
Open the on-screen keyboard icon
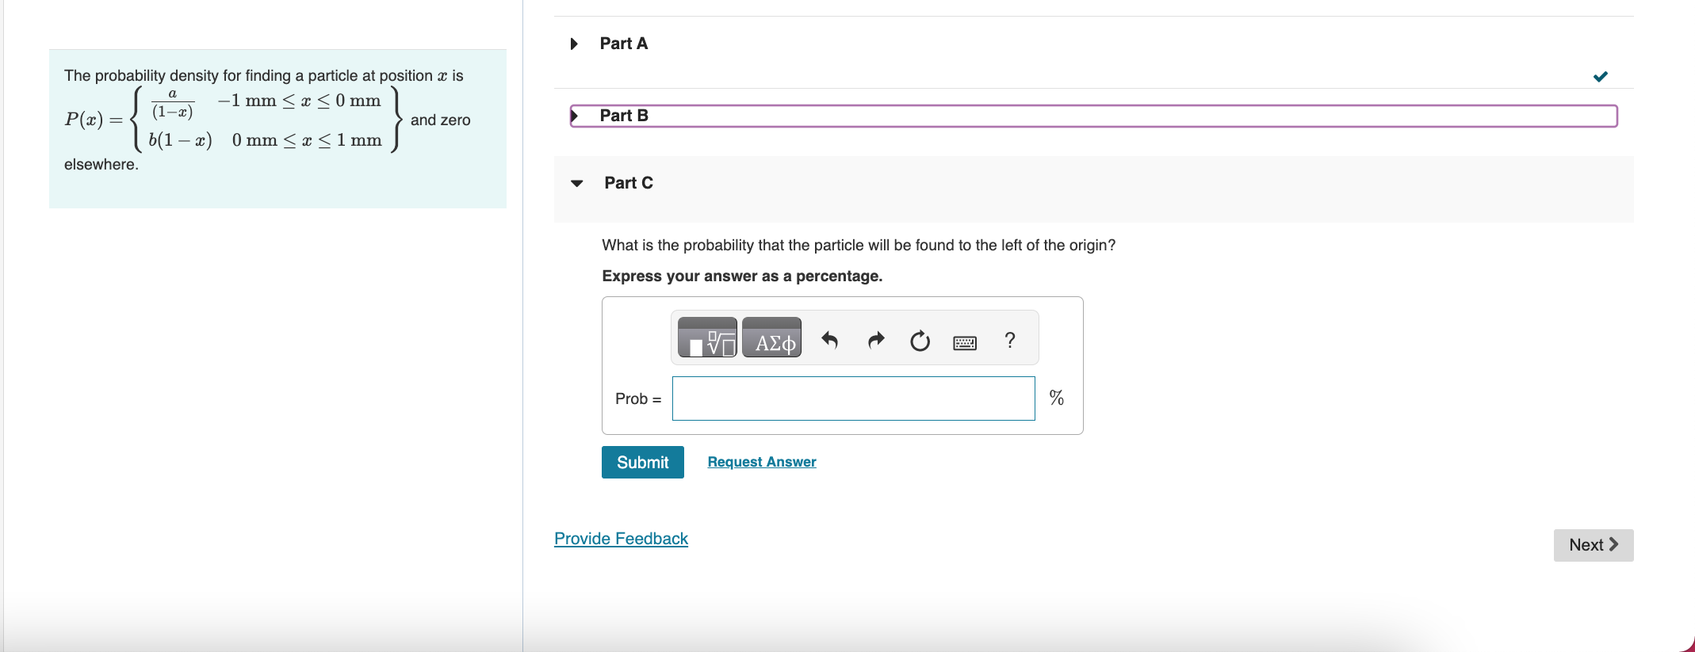pos(964,341)
